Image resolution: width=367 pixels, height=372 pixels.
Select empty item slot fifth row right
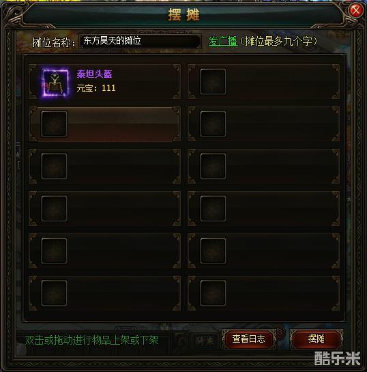[x=213, y=251]
